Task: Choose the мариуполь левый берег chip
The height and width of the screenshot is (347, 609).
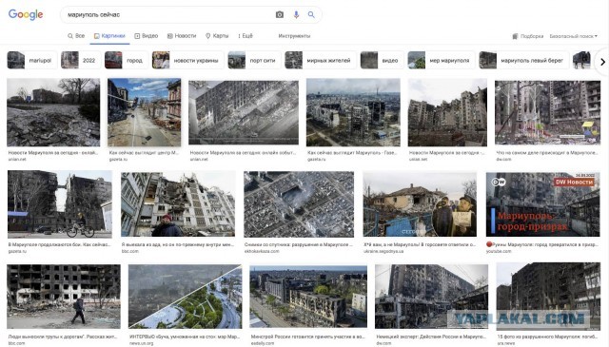Action: [524, 60]
